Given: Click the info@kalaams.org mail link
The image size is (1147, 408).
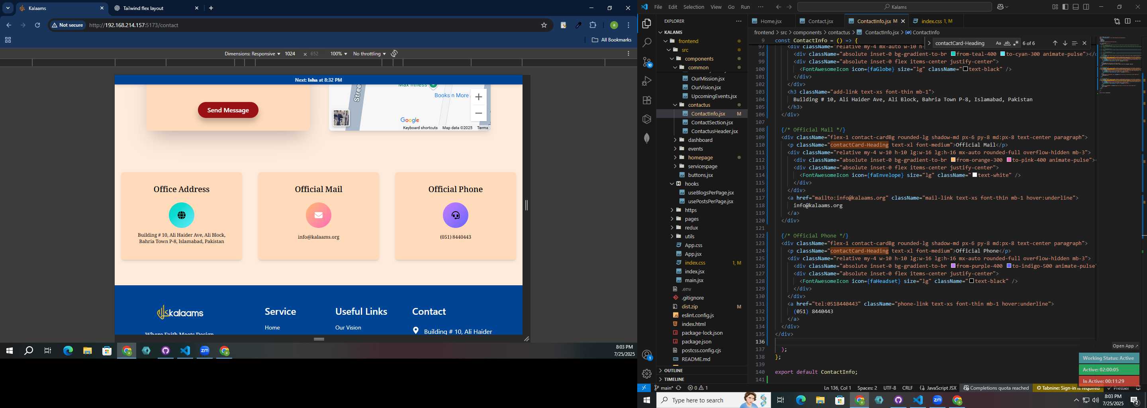Looking at the screenshot, I should 319,237.
